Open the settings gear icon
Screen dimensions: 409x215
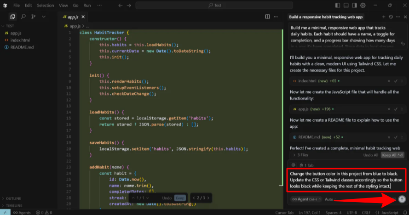363,6
